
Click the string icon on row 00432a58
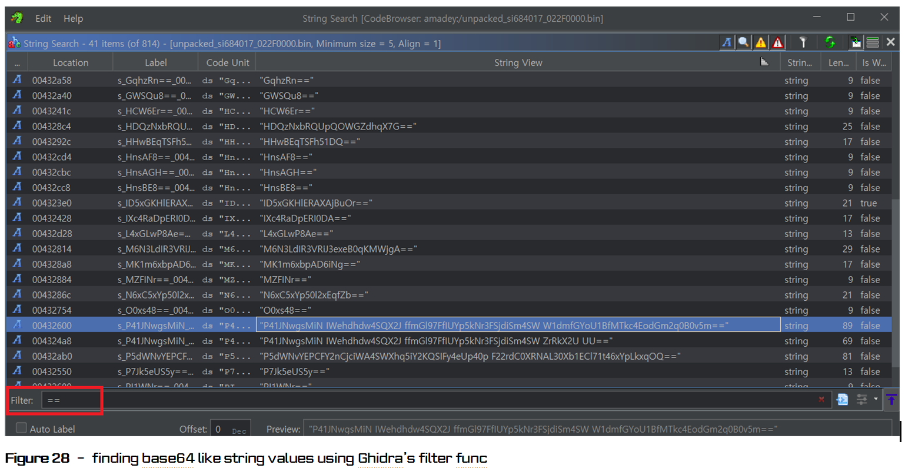click(x=17, y=79)
